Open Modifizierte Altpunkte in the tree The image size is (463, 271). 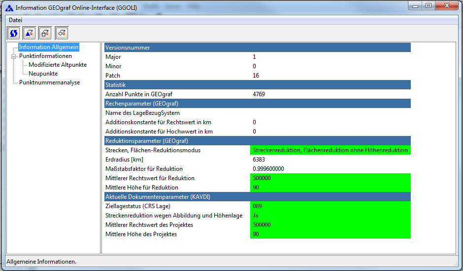57,65
